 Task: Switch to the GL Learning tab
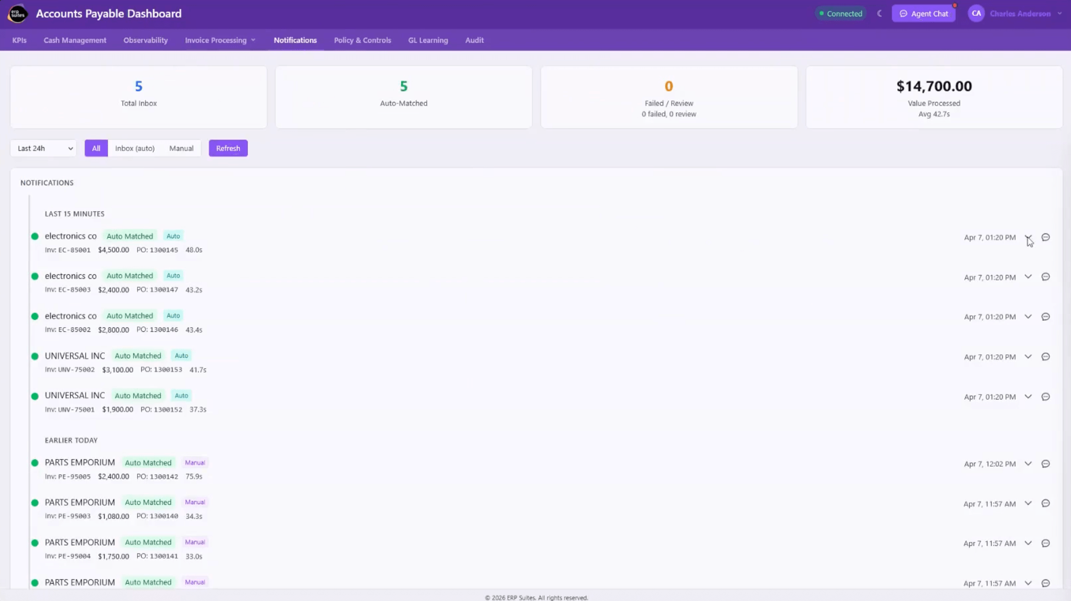click(x=428, y=40)
